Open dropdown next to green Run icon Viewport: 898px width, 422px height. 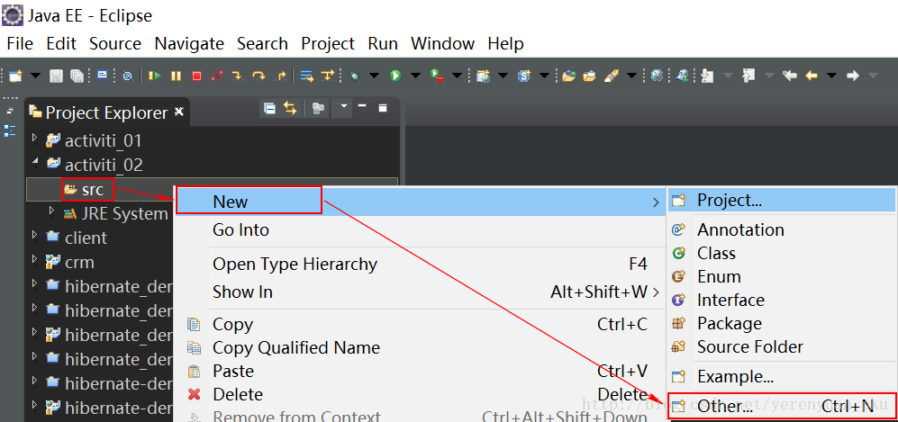click(416, 76)
